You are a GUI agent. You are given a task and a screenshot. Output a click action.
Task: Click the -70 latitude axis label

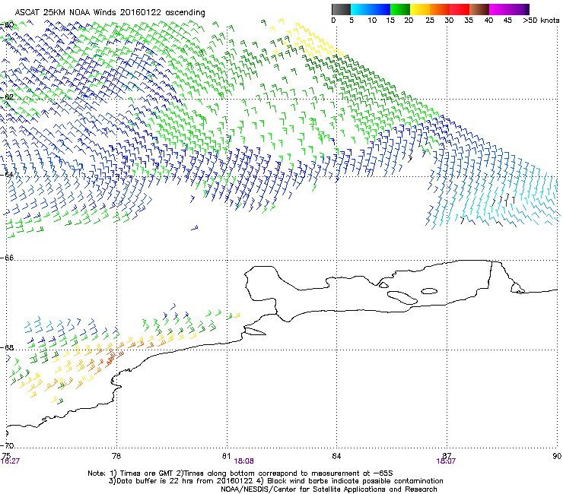coord(7,445)
